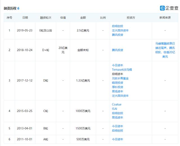The image size is (180, 146).
Task: Select the date cell 2011-10-01
Action: pyautogui.click(x=25, y=139)
